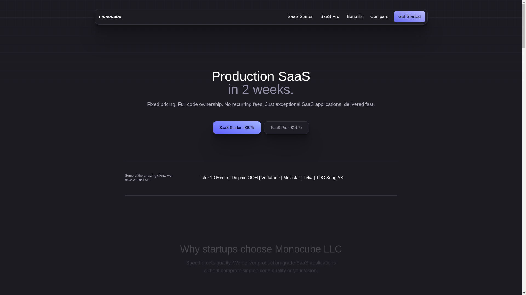Select the Benefits navigation item
This screenshot has height=295, width=526.
point(355,17)
